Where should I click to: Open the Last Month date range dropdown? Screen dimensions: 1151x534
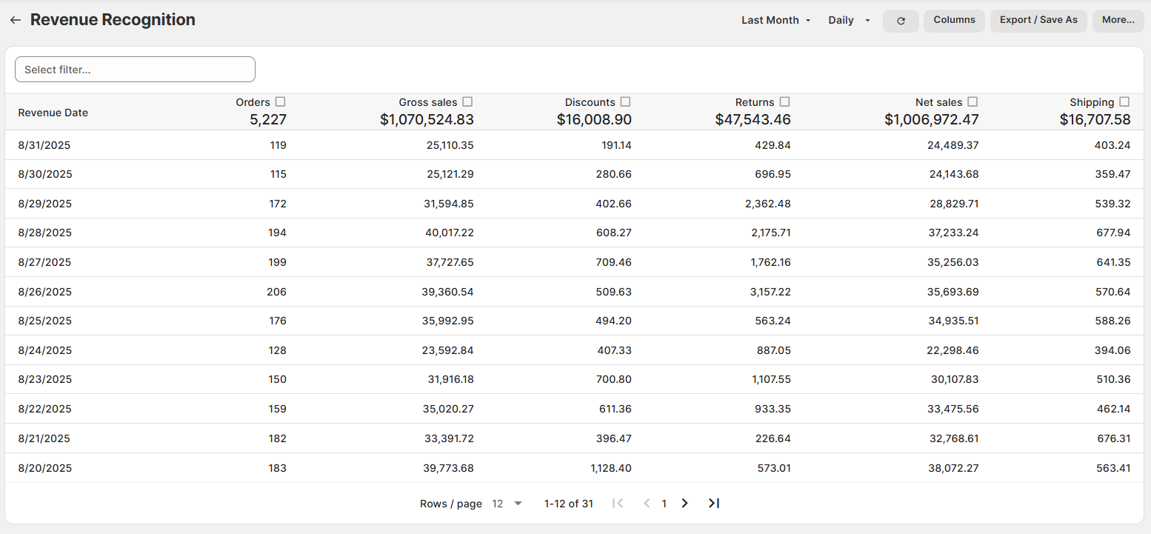click(x=775, y=21)
